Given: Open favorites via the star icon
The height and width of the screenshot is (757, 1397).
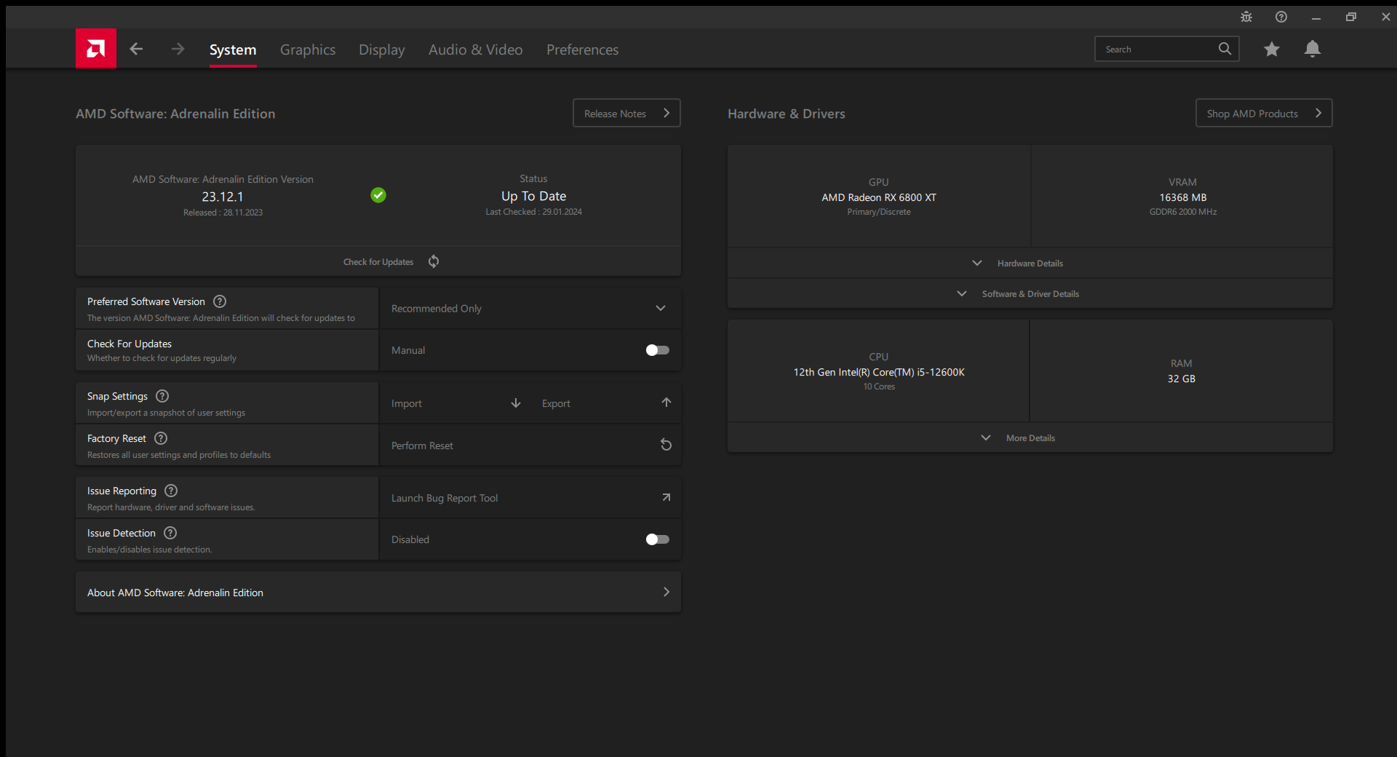Looking at the screenshot, I should click(x=1271, y=49).
